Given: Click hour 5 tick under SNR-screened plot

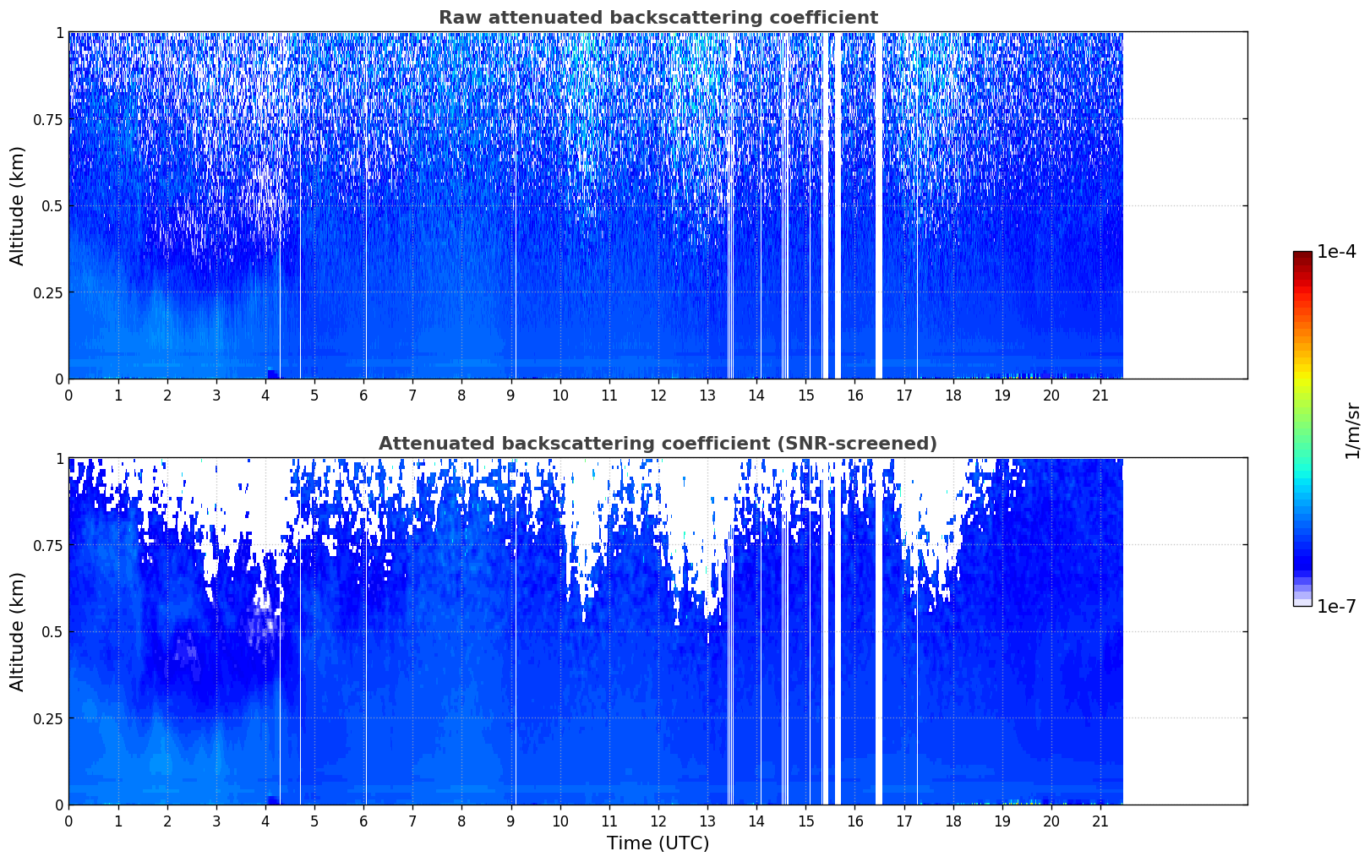Looking at the screenshot, I should [314, 821].
